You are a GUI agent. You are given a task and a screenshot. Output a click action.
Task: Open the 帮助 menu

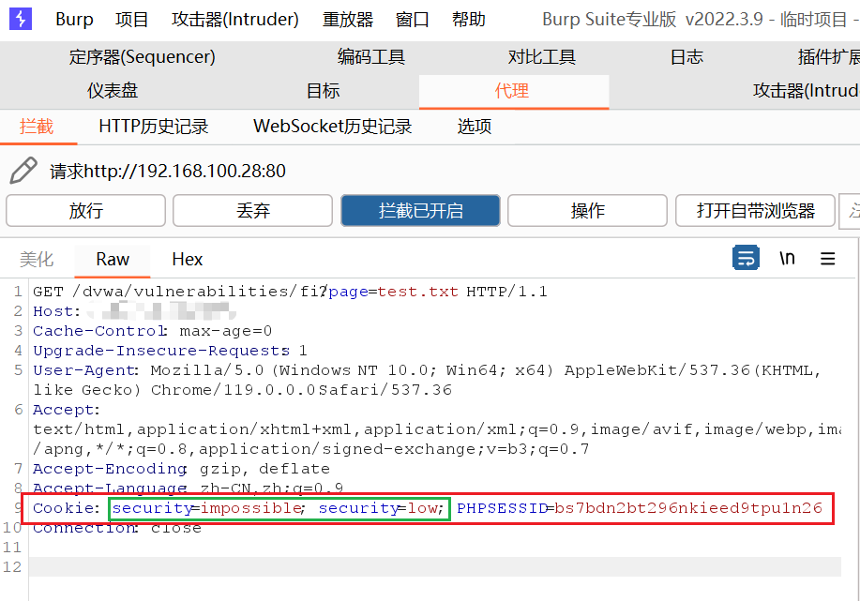pyautogui.click(x=468, y=19)
